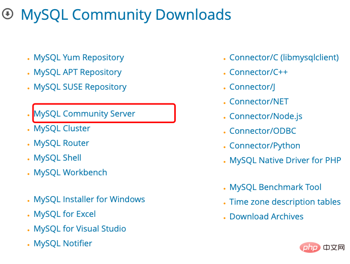Viewport: 350px width, 264px height.
Task: Select the MySQL for Excel link
Action: pos(65,214)
